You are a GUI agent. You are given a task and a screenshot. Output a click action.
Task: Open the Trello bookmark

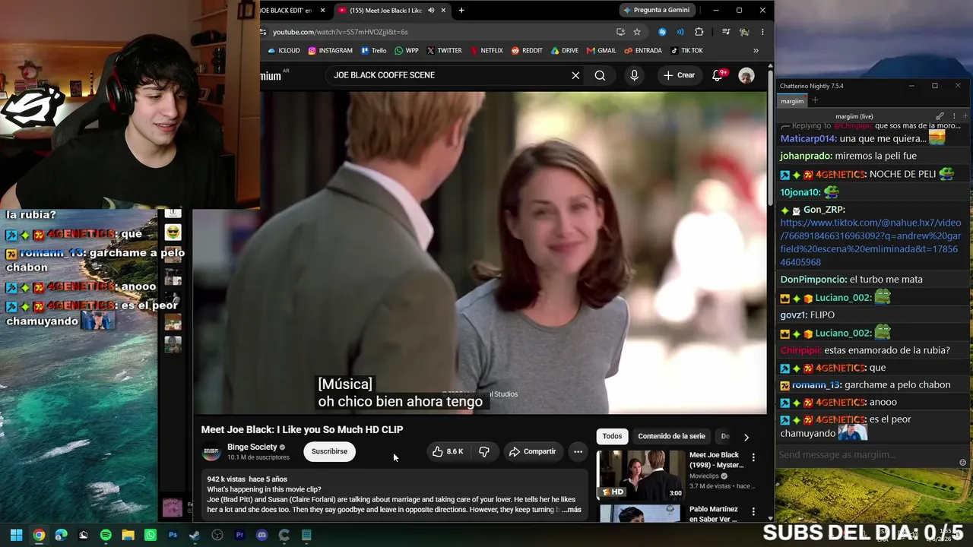[373, 51]
